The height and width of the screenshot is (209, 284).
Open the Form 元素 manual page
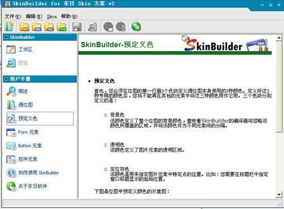[x=22, y=132]
